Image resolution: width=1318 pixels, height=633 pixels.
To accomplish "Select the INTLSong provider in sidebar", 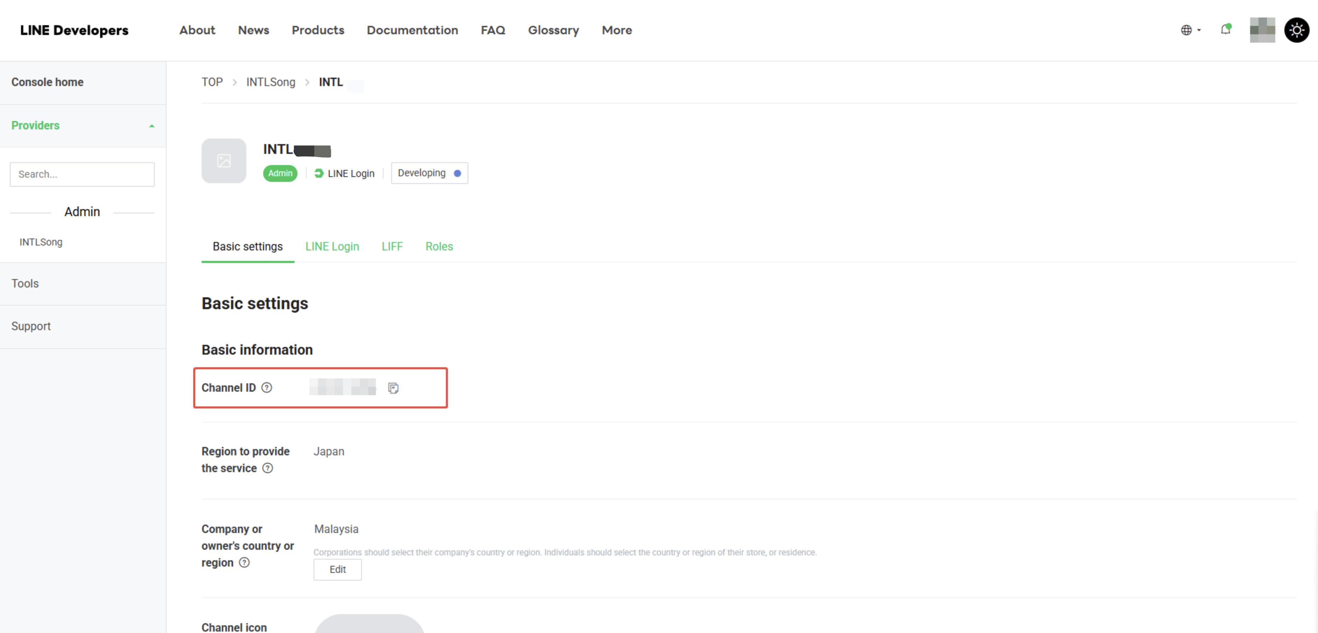I will (x=41, y=242).
